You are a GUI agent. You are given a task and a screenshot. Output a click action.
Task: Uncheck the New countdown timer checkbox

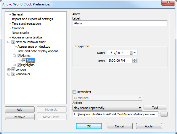point(13,42)
